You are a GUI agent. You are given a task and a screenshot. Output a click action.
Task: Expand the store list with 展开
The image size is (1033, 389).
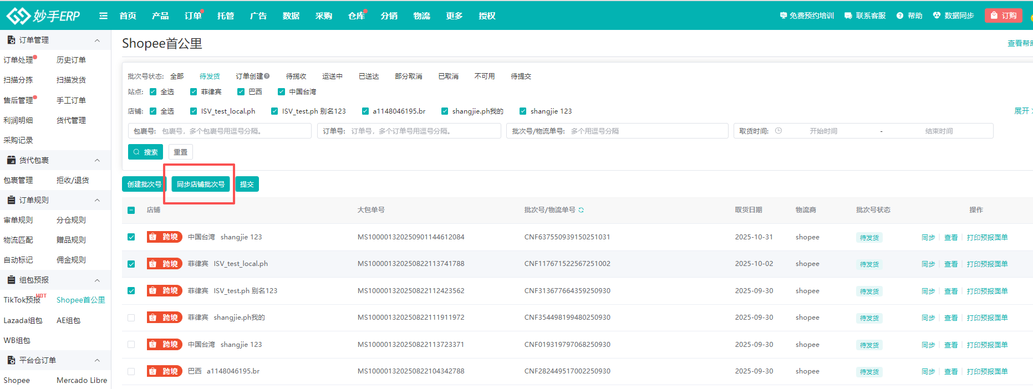click(1022, 111)
